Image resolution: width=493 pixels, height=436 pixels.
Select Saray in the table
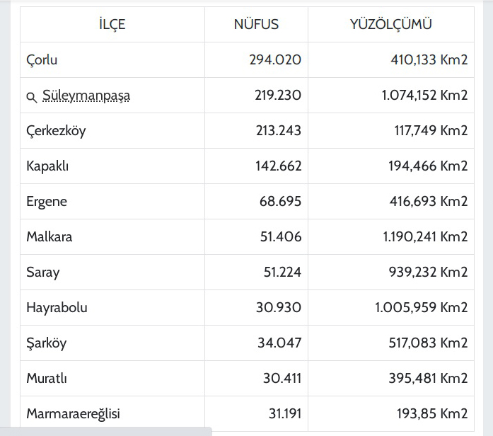pyautogui.click(x=43, y=272)
